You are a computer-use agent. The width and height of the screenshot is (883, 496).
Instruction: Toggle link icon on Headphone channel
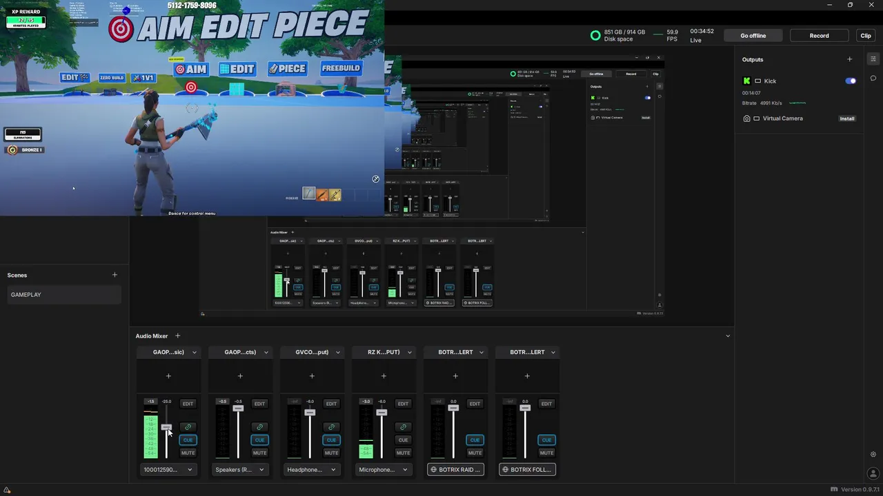[x=331, y=427]
